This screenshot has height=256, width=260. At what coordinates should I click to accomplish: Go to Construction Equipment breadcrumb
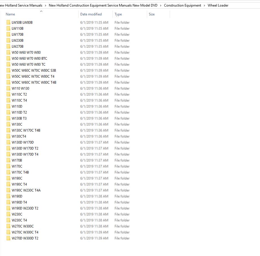point(182,5)
